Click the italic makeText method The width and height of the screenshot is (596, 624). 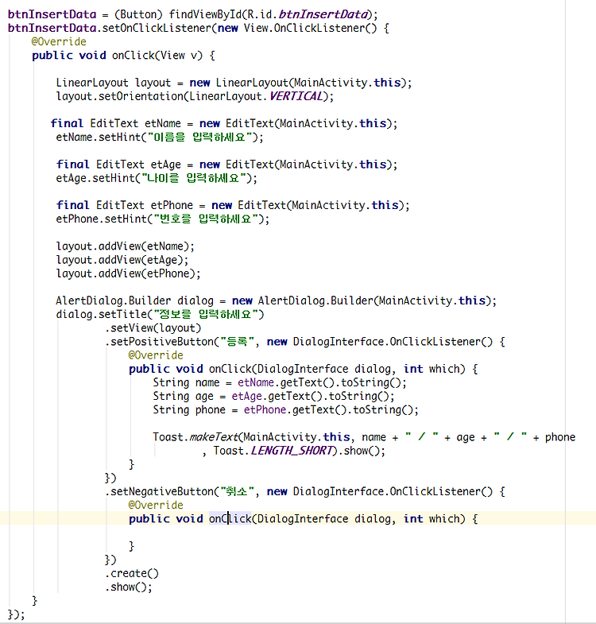213,437
